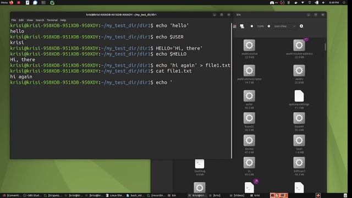Switch to Linux Shell document in taskbar
This screenshot has height=198, width=352.
coord(115,196)
